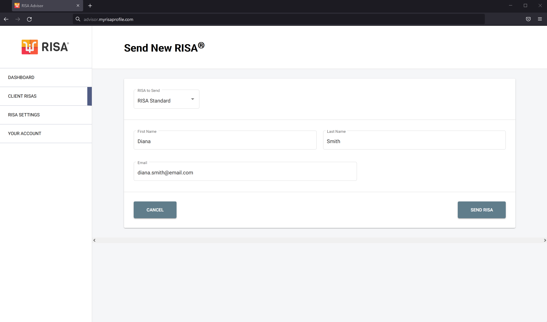Viewport: 547px width, 322px height.
Task: Open the browser hamburger menu
Action: 540,19
